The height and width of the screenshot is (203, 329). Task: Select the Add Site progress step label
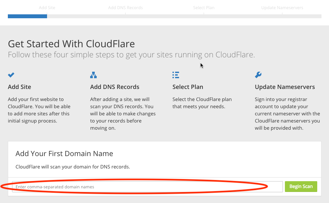(47, 8)
